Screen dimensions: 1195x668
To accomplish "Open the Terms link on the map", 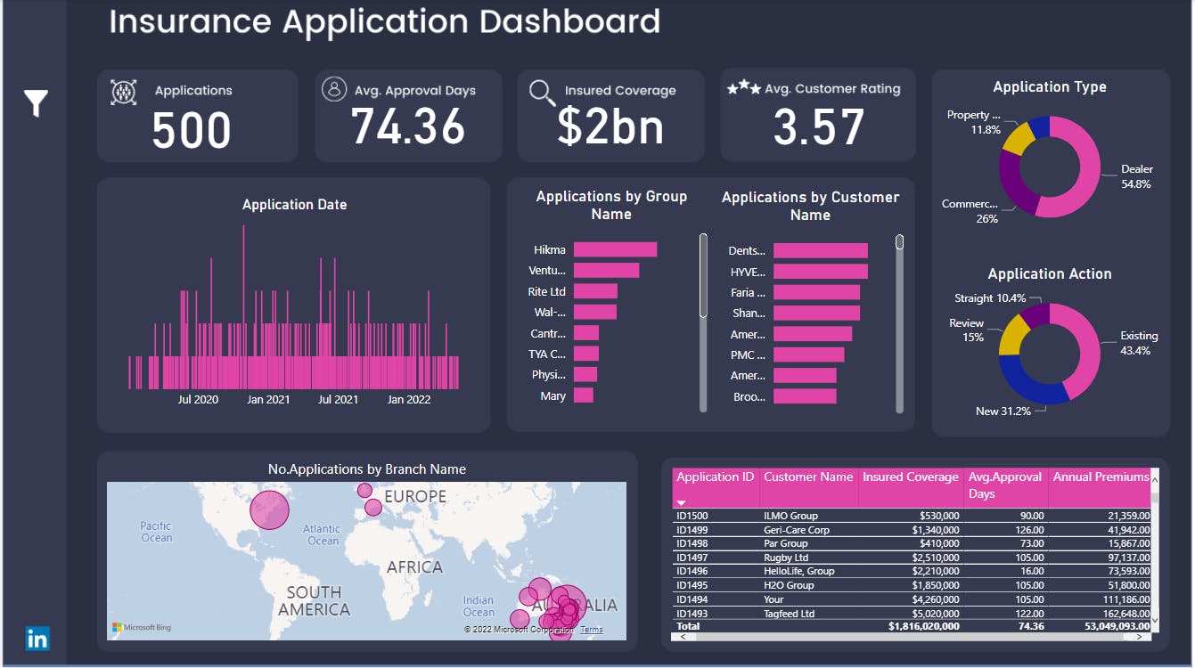I will tap(592, 630).
